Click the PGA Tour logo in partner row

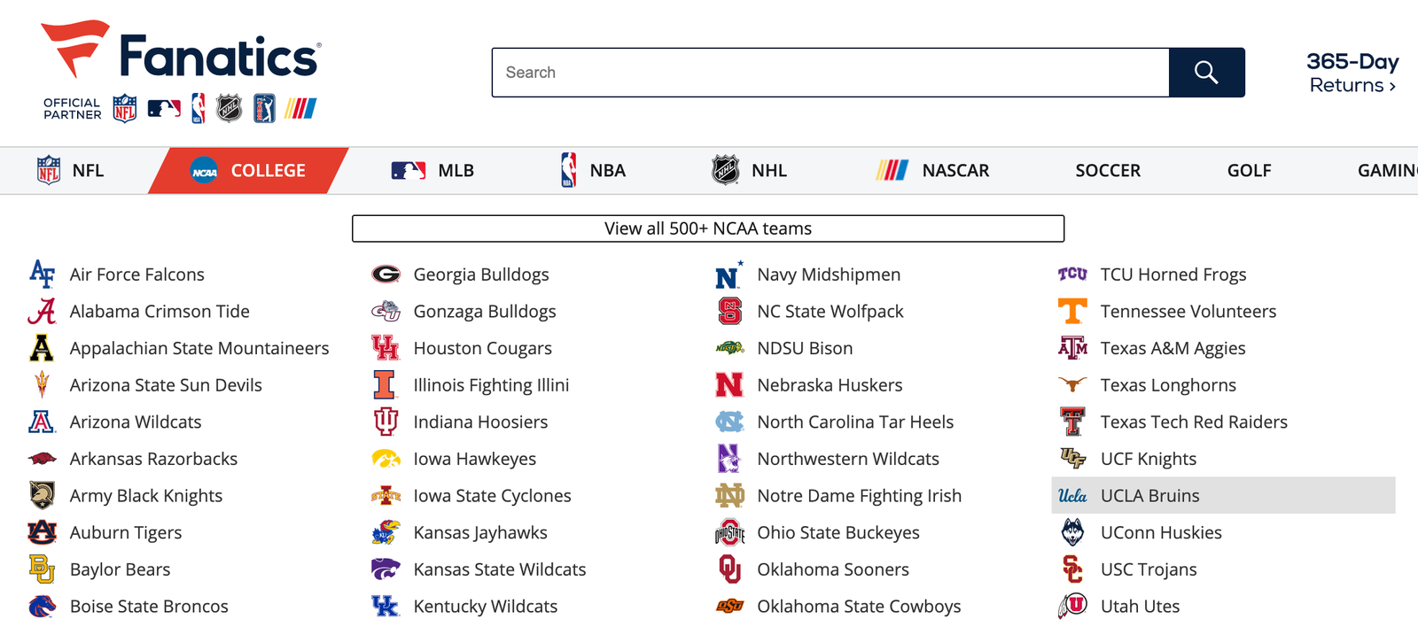pos(264,108)
